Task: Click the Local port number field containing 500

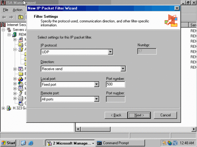Action: click(x=115, y=84)
